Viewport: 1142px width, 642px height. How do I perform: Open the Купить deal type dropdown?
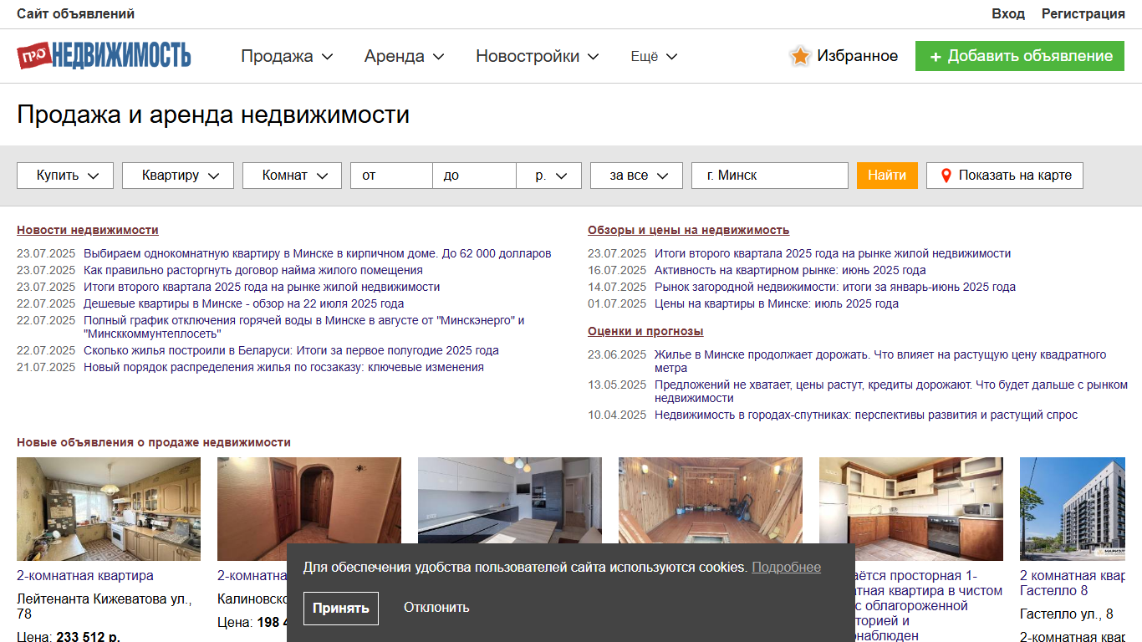tap(65, 176)
